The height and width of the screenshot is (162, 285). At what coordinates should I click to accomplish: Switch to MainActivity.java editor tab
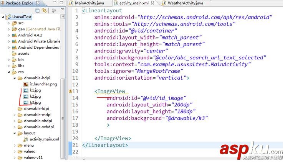click(89, 3)
